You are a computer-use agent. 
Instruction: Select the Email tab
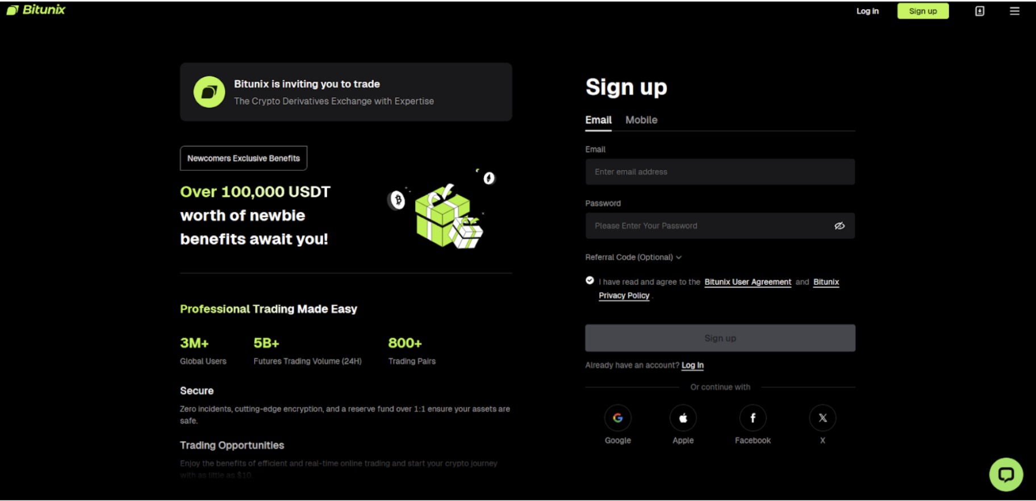click(598, 120)
